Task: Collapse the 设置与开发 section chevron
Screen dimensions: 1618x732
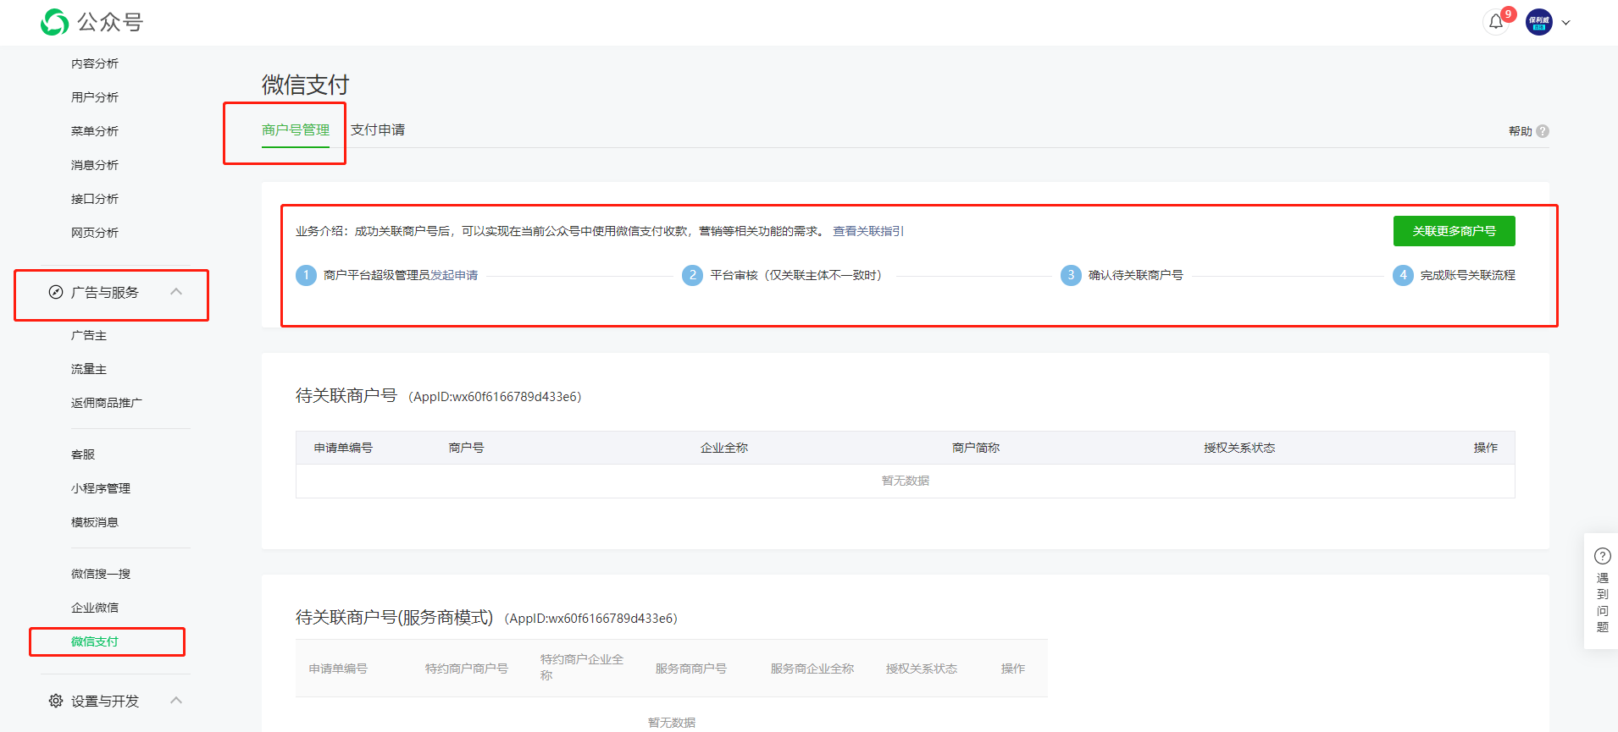Action: pyautogui.click(x=176, y=700)
